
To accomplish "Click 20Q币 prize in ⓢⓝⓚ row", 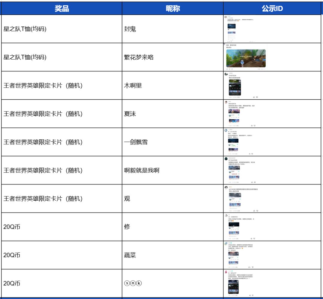I will [x=12, y=283].
